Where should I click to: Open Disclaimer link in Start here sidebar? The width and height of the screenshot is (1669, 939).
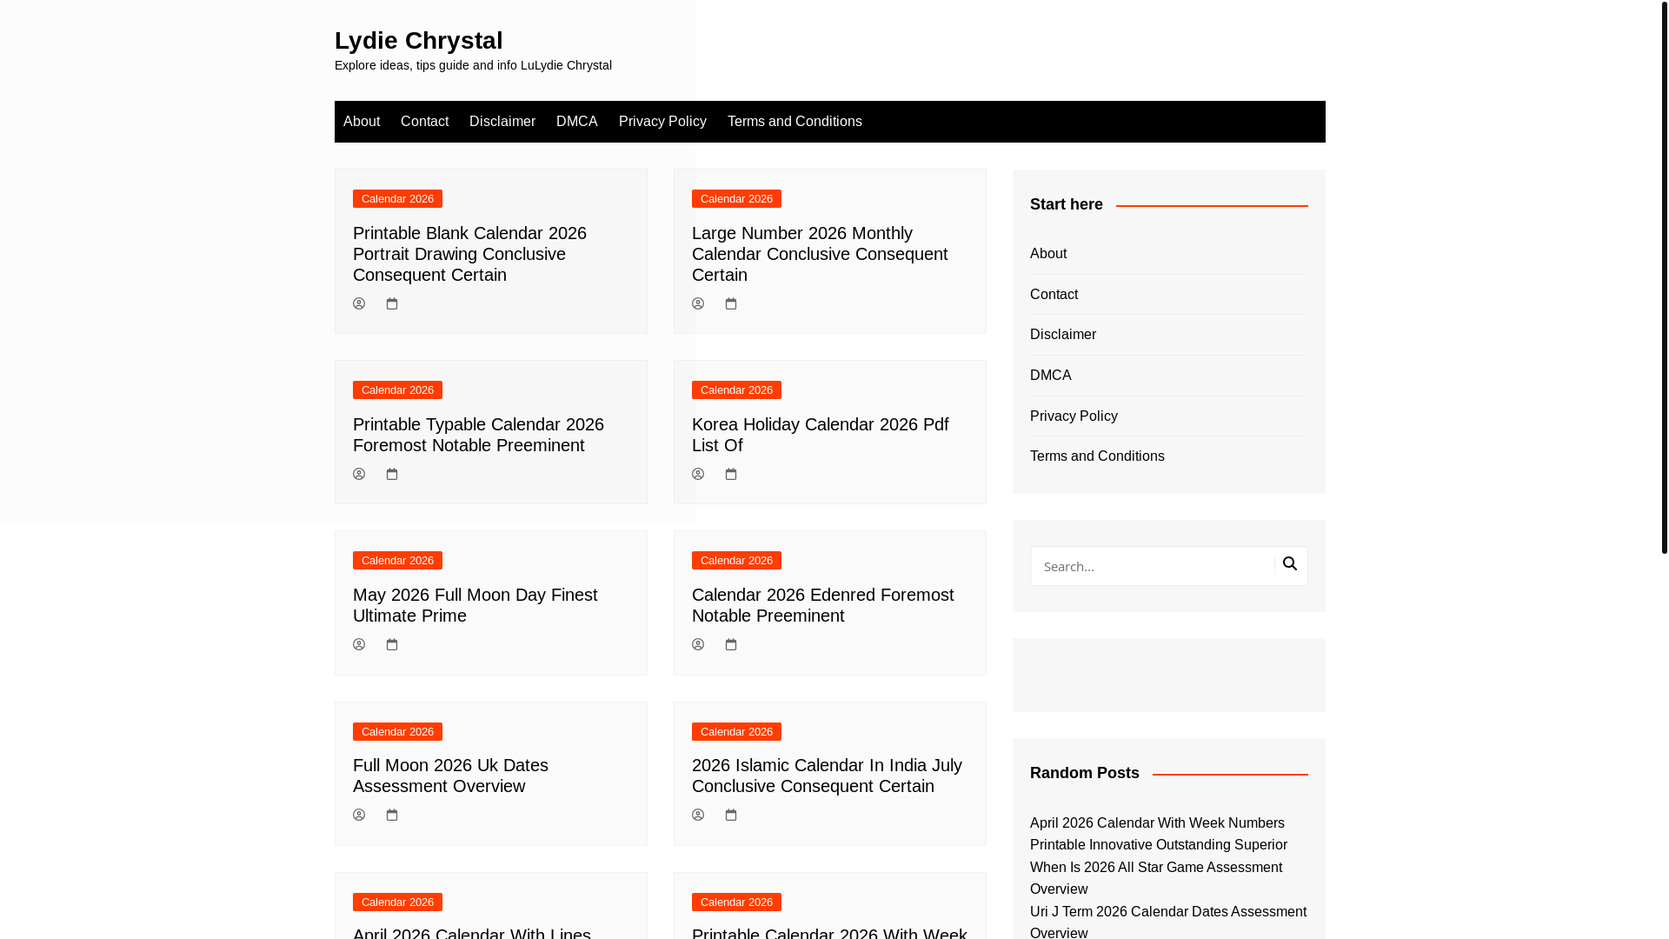coord(1063,335)
